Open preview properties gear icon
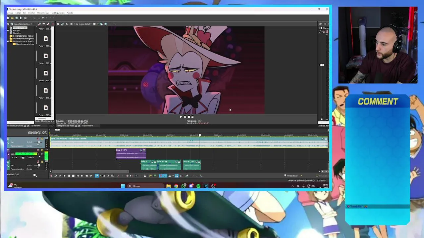The image size is (424, 238). click(58, 24)
